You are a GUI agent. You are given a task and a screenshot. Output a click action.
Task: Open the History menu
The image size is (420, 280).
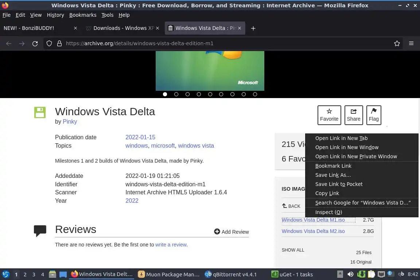click(55, 15)
